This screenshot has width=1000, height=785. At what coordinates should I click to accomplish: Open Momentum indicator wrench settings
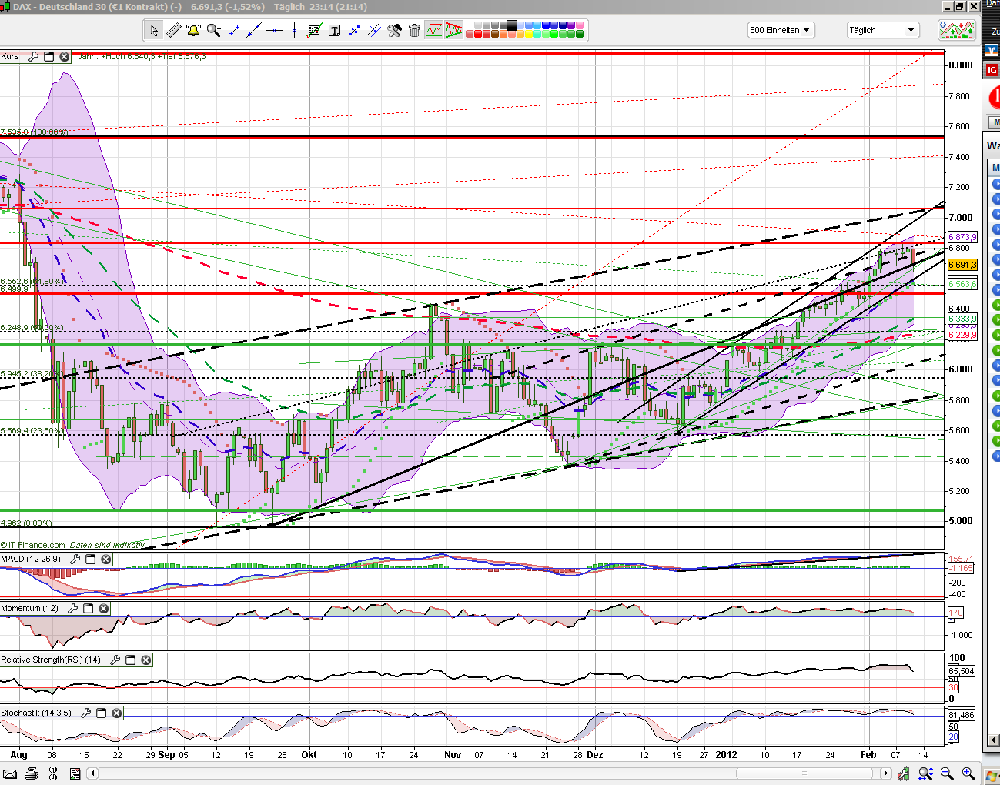[x=72, y=608]
